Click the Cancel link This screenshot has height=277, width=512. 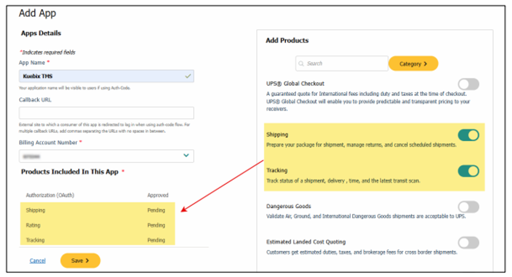[x=37, y=261]
